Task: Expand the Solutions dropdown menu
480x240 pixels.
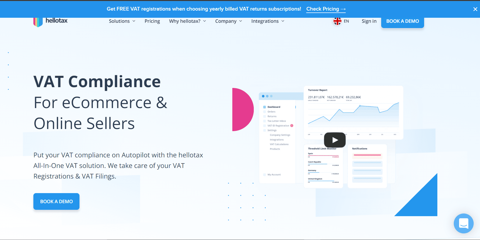Action: [122, 21]
